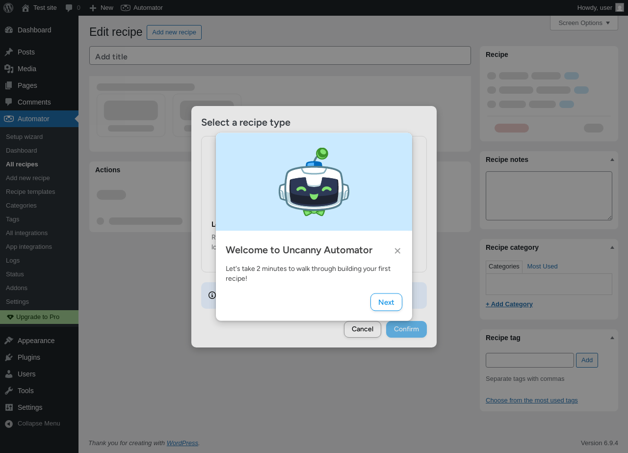Confirm the selected recipe type

406,329
